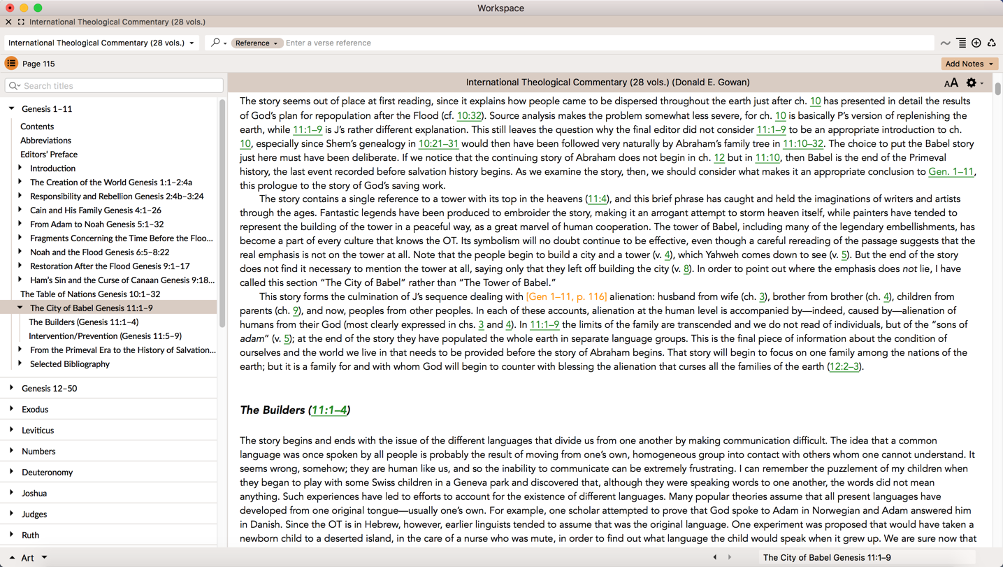Follow the 11:10–32 verse link
This screenshot has width=1003, height=567.
coord(803,144)
